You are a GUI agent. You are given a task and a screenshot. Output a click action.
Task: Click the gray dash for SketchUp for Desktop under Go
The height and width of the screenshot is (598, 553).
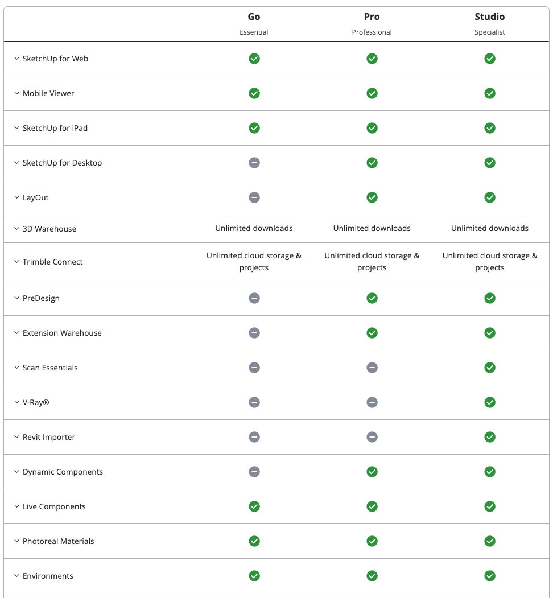pyautogui.click(x=254, y=163)
